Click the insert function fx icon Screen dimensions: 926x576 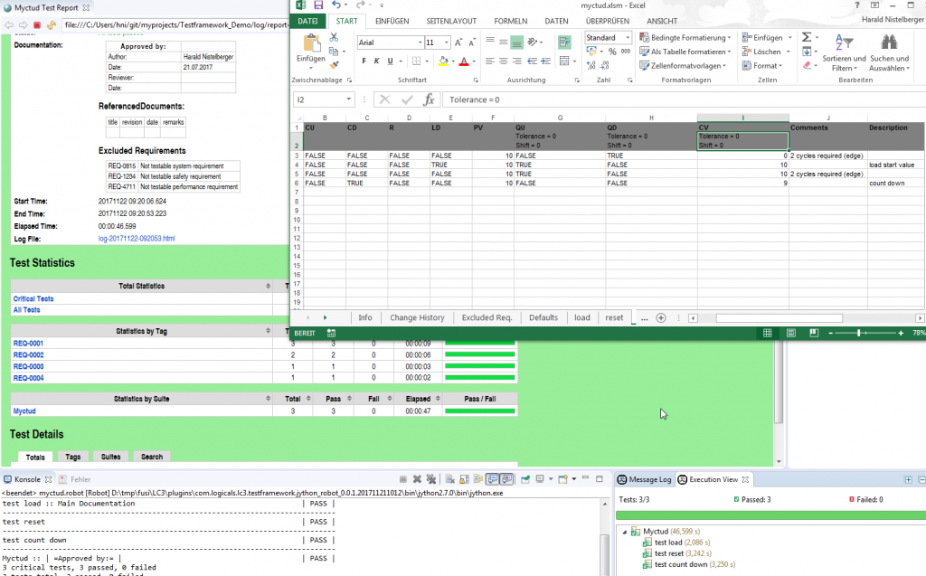[429, 99]
